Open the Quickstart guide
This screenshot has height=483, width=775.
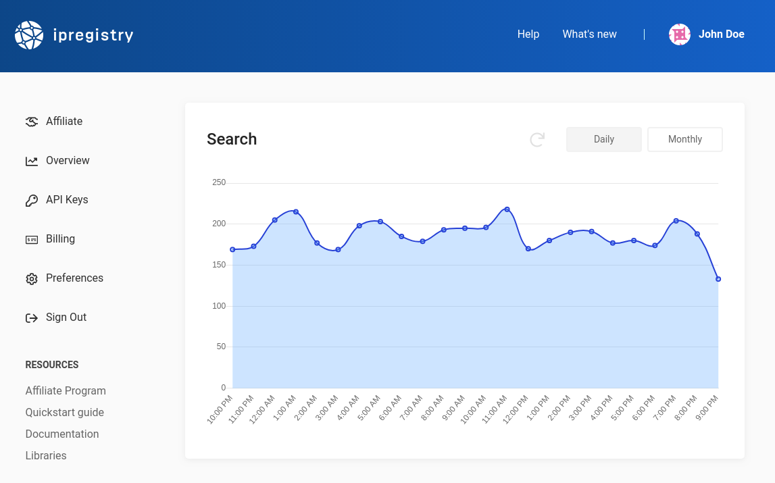(x=64, y=412)
